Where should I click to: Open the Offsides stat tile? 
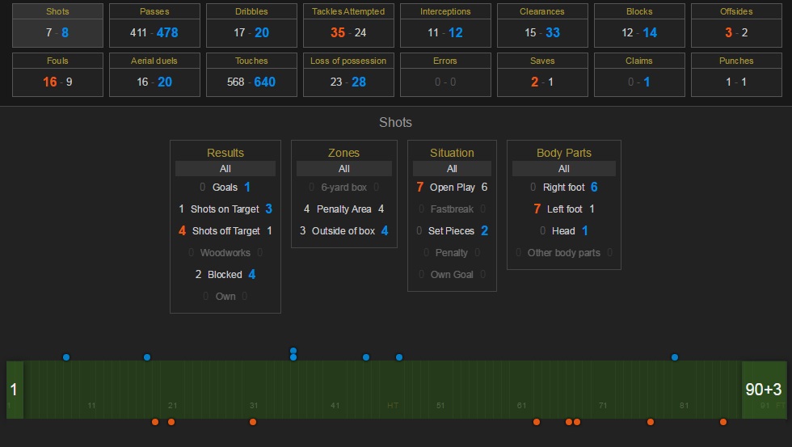point(736,25)
